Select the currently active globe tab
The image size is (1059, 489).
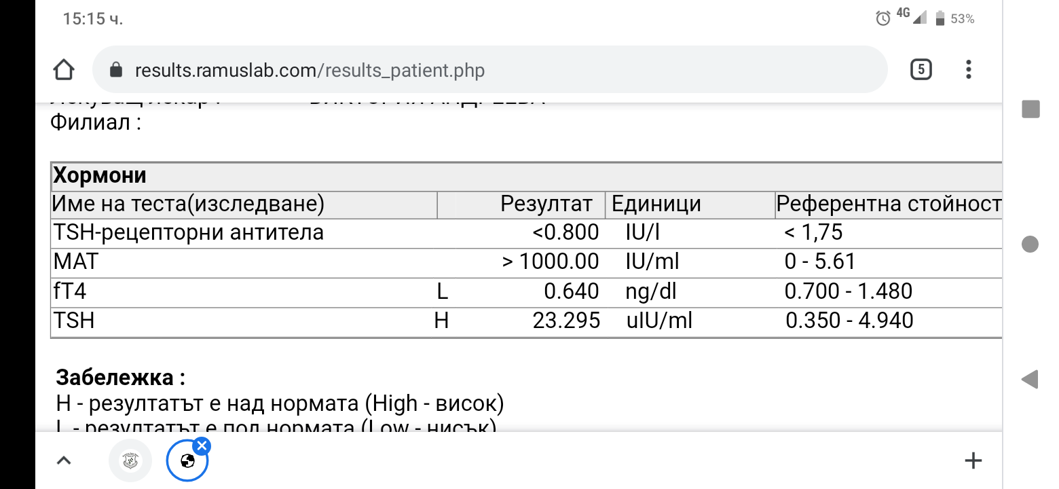pos(187,462)
